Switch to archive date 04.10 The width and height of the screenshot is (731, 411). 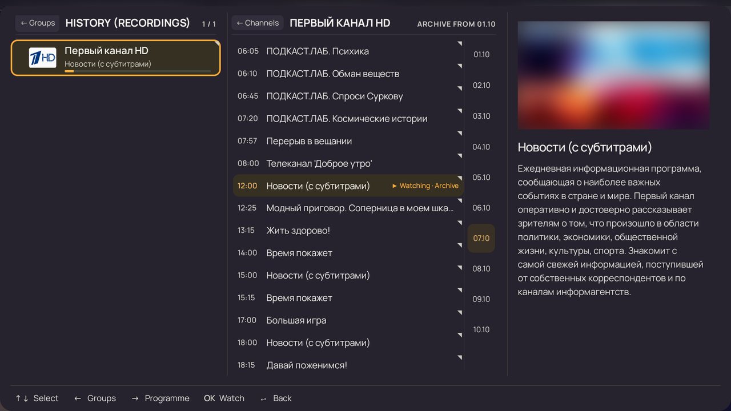click(481, 147)
